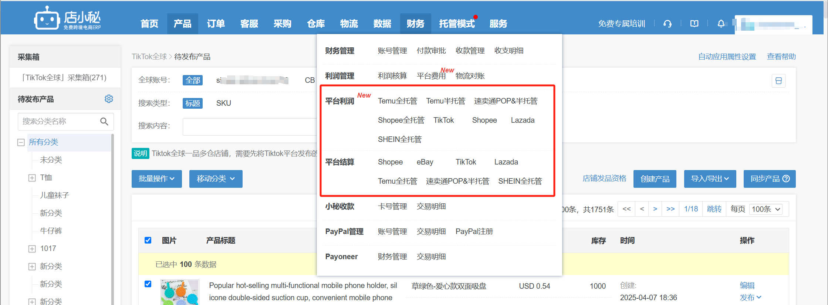
Task: Expand the 1017 category
Action: (x=32, y=249)
